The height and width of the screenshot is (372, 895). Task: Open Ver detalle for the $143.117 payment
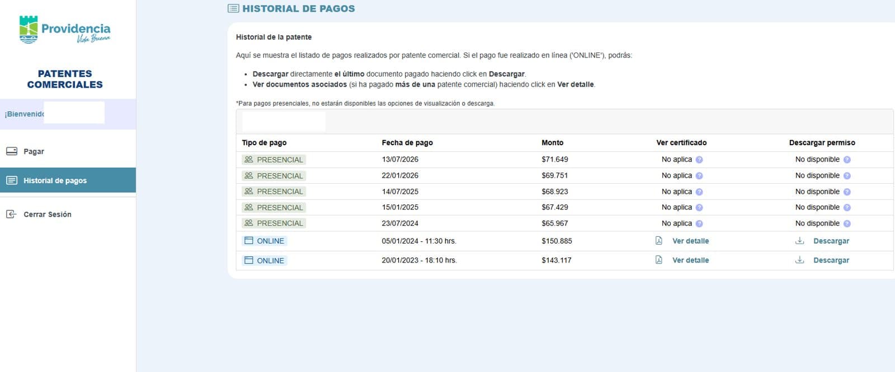pyautogui.click(x=690, y=260)
